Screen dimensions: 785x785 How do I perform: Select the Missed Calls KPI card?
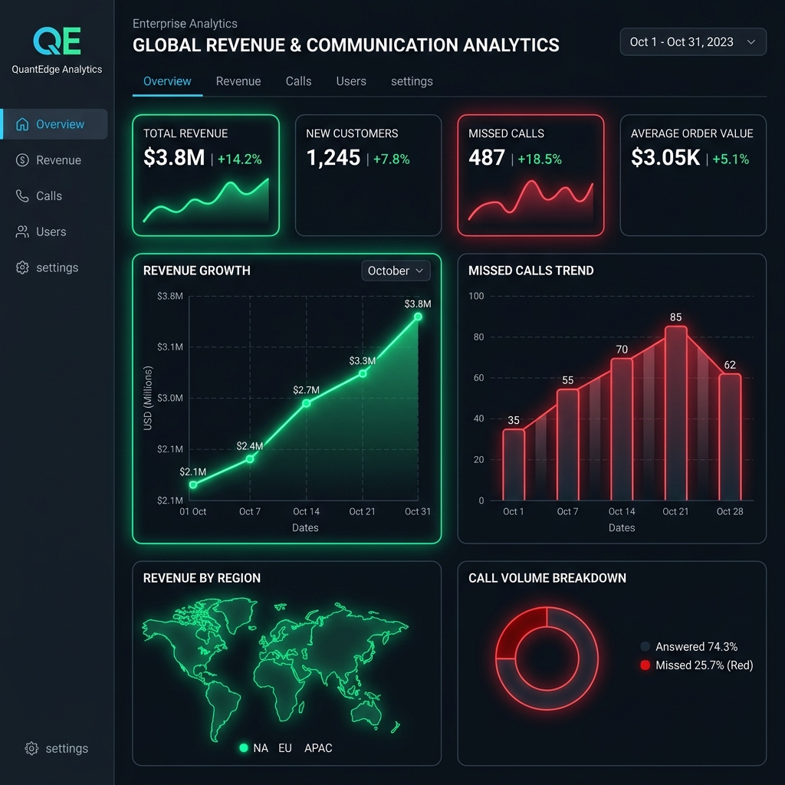(x=530, y=175)
